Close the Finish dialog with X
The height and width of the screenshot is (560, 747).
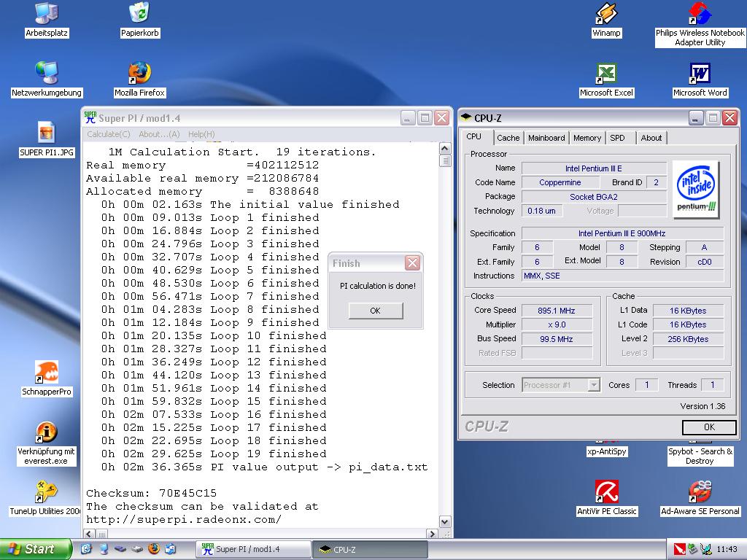pos(412,262)
